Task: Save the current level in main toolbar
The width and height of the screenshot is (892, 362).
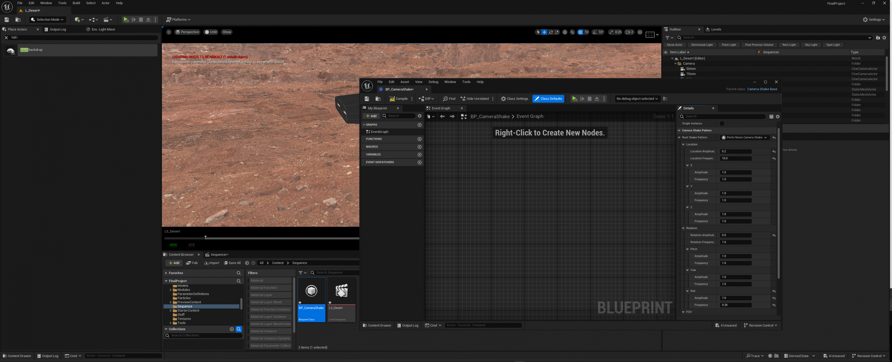Action: tap(6, 20)
